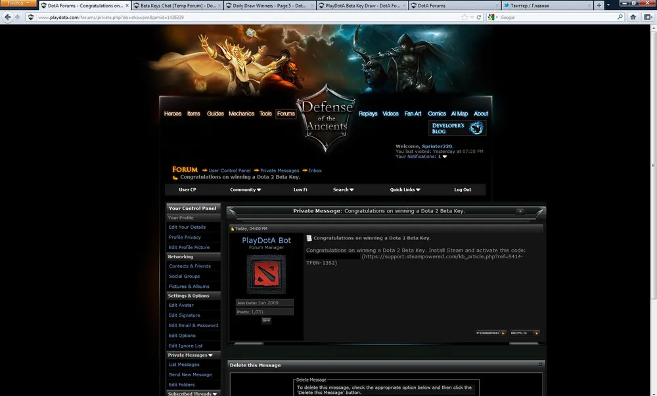Click the browser Forward arrow
Screen dimensions: 657x396
pyautogui.click(x=17, y=17)
